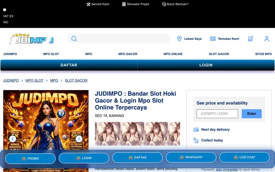Viewport: 275px width, 172px height.
Task: Click the floating PROMO button
Action: 30,159
